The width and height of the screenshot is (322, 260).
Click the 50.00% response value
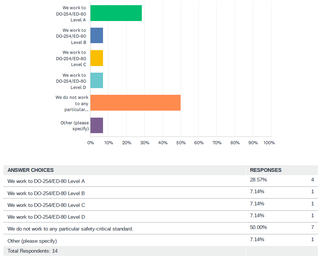coord(258,228)
